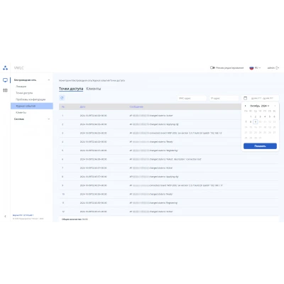Focus the MAC address filter field
This screenshot has height=284, width=284.
tap(192, 98)
